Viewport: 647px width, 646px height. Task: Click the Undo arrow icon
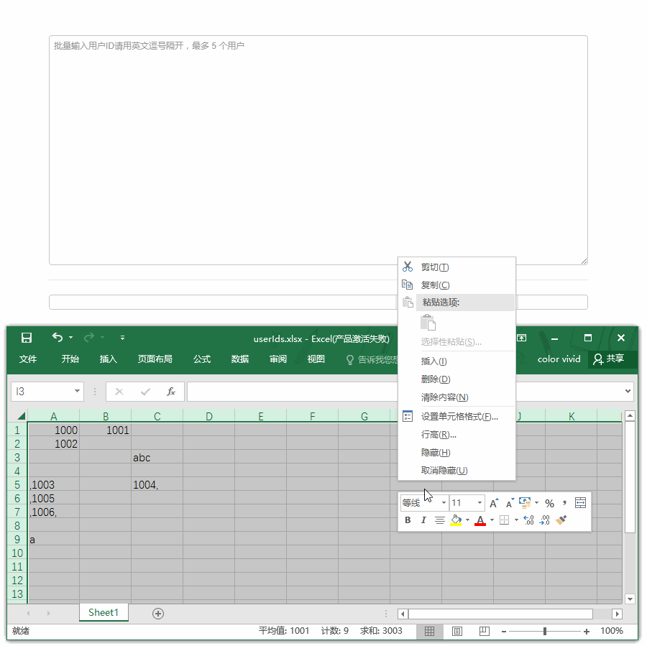coord(58,338)
